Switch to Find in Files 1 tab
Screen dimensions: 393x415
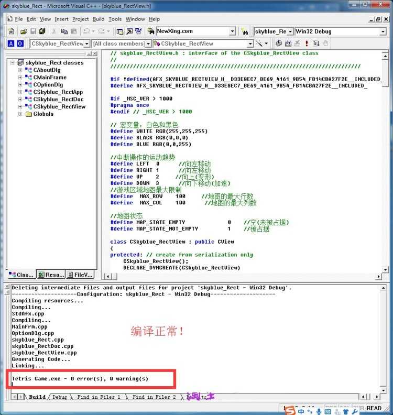coord(99,397)
